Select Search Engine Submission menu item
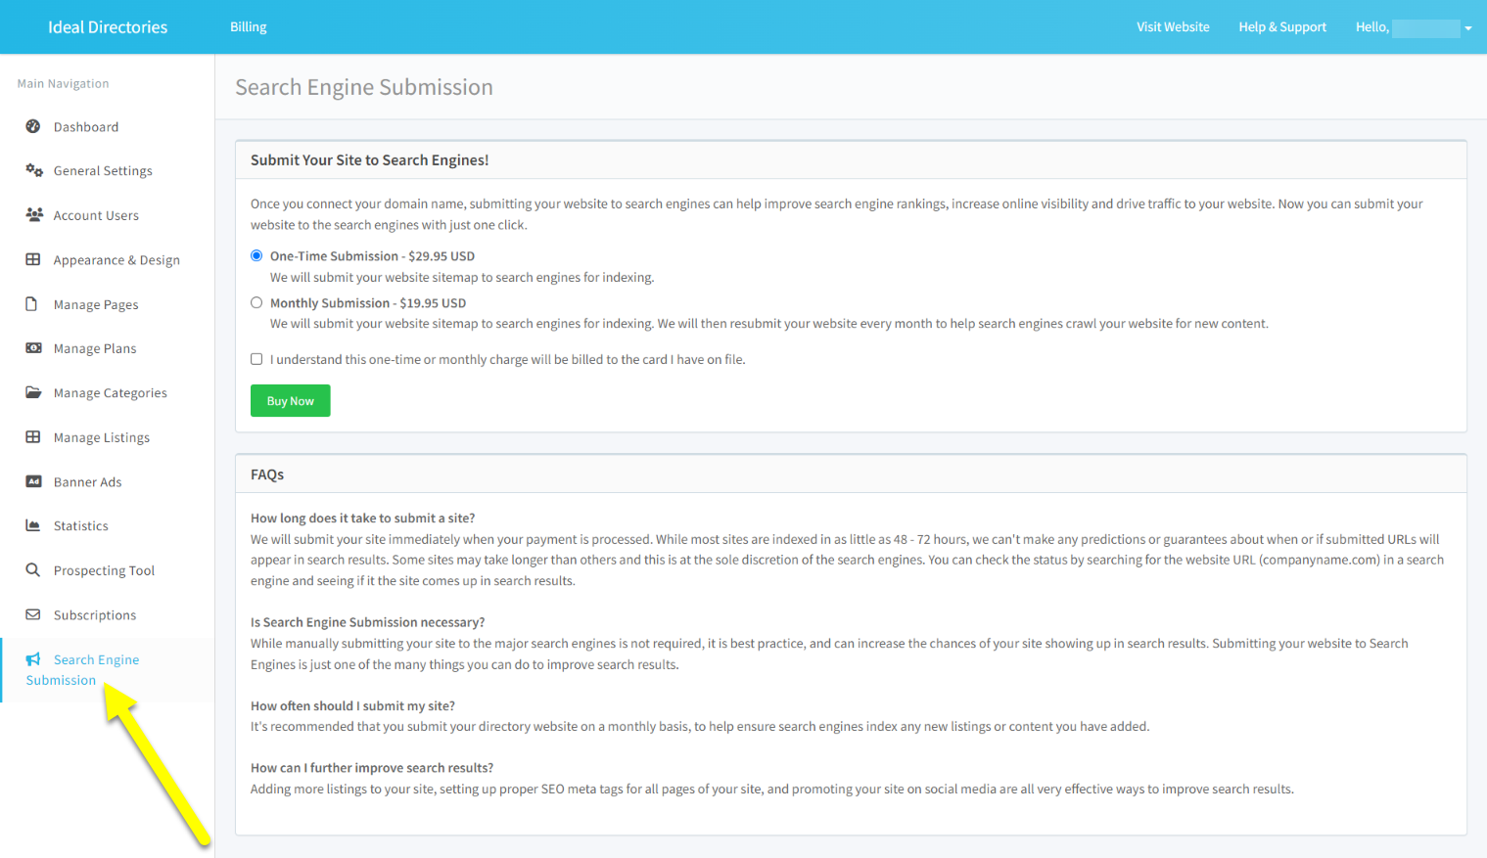The width and height of the screenshot is (1487, 858). [108, 670]
